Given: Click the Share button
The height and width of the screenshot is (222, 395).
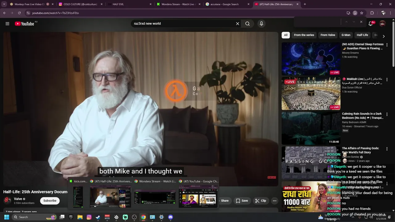Looking at the screenshot, I should click(x=225, y=201).
